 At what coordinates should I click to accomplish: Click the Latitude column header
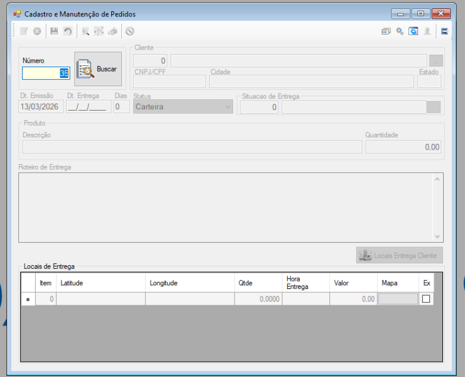click(x=101, y=283)
